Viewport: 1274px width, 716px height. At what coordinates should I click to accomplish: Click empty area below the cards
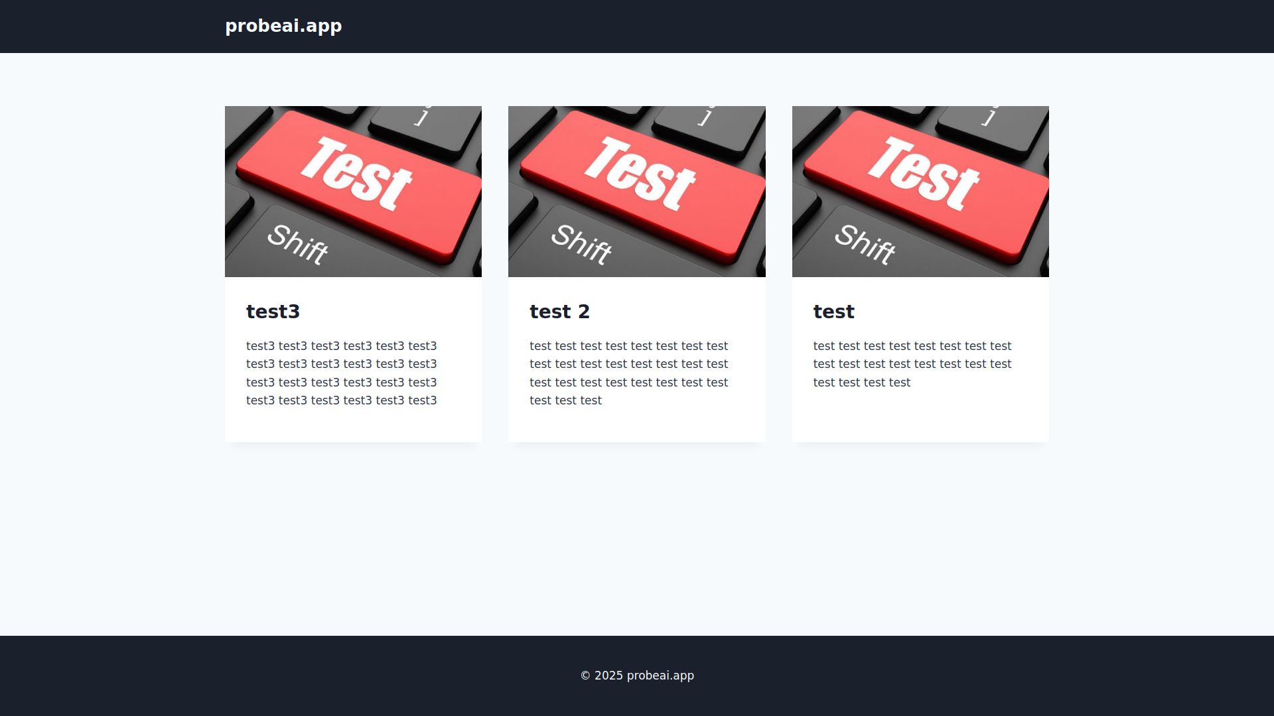point(637,537)
